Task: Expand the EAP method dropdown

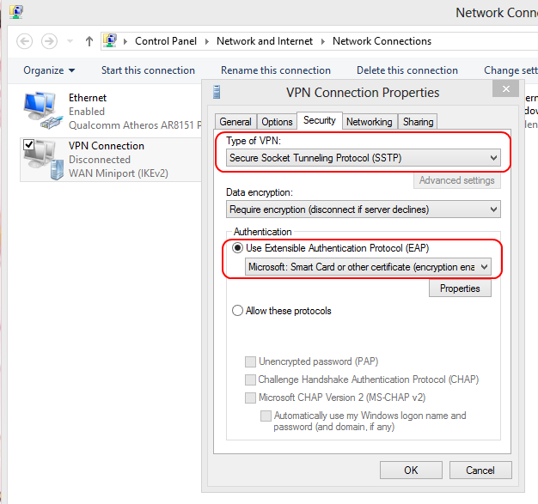Action: [368, 267]
